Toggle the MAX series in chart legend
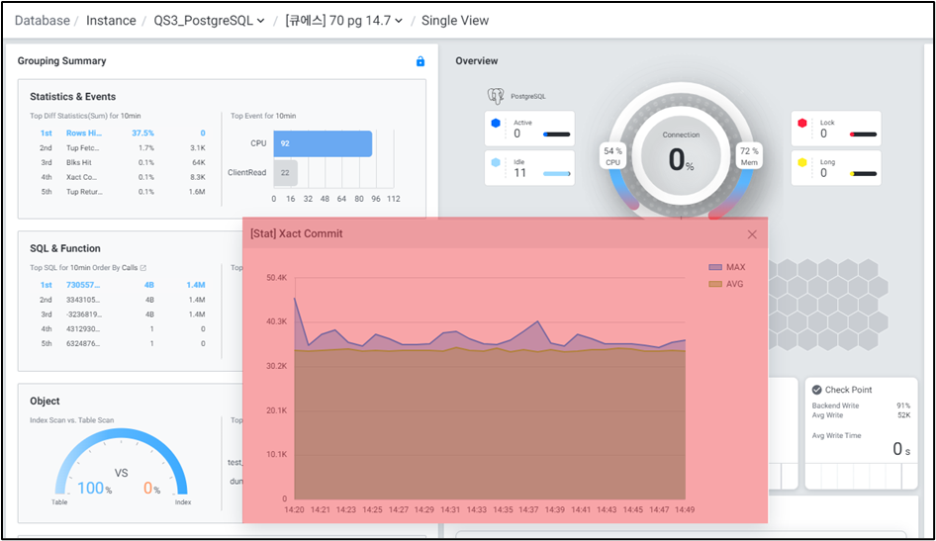The height and width of the screenshot is (541, 936). point(726,267)
